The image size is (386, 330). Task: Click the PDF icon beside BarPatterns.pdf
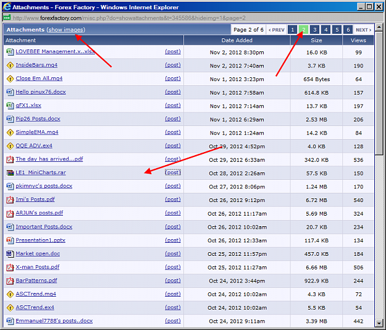coord(10,281)
